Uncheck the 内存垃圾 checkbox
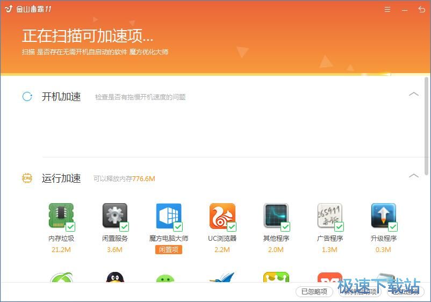 pos(70,227)
